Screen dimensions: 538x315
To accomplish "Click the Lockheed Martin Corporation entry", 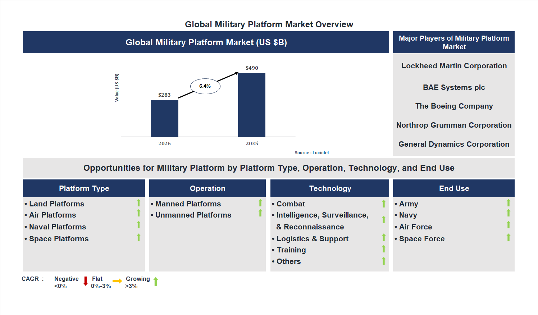I will pyautogui.click(x=454, y=65).
